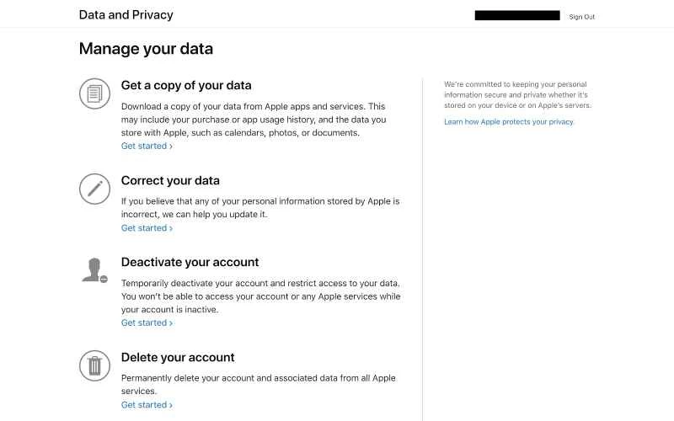Open Get started under Get a copy of your data
The image size is (674, 421).
[147, 146]
